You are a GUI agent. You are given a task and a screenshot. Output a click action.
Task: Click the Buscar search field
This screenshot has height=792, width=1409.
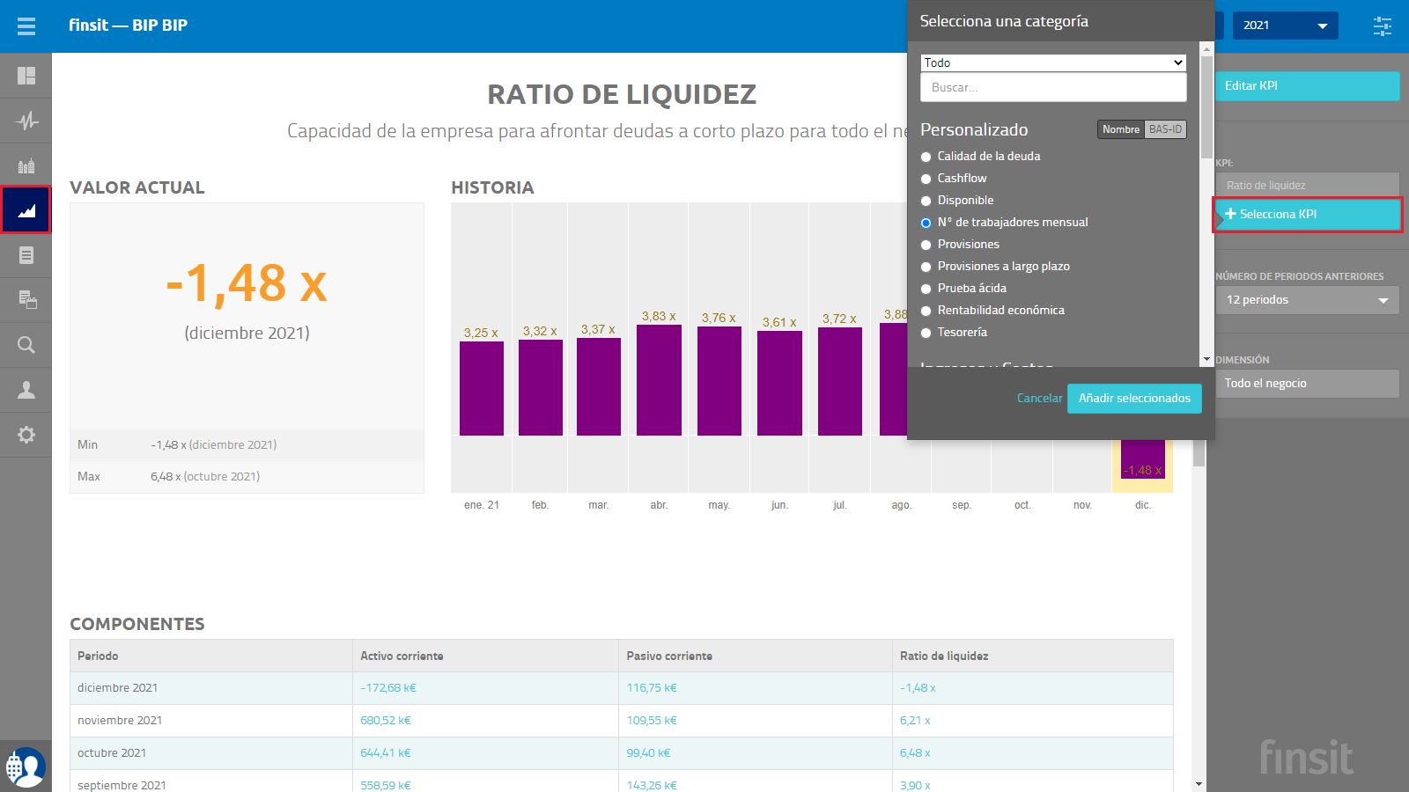point(1053,87)
